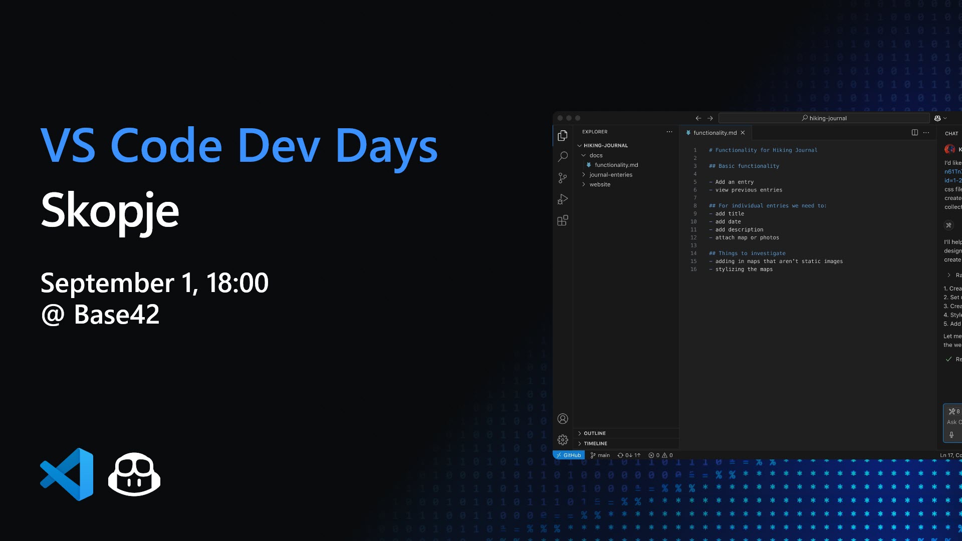Click the '- stylizing the maps' line

pos(741,269)
